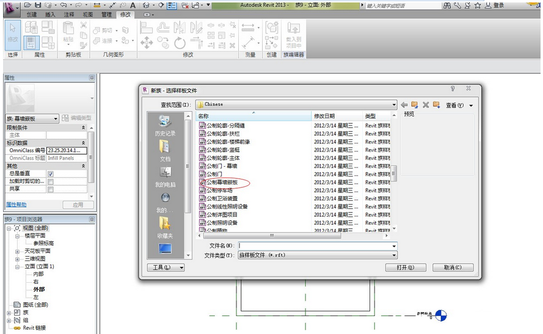Open the 文件类型 dropdown
The height and width of the screenshot is (334, 543).
click(x=393, y=255)
